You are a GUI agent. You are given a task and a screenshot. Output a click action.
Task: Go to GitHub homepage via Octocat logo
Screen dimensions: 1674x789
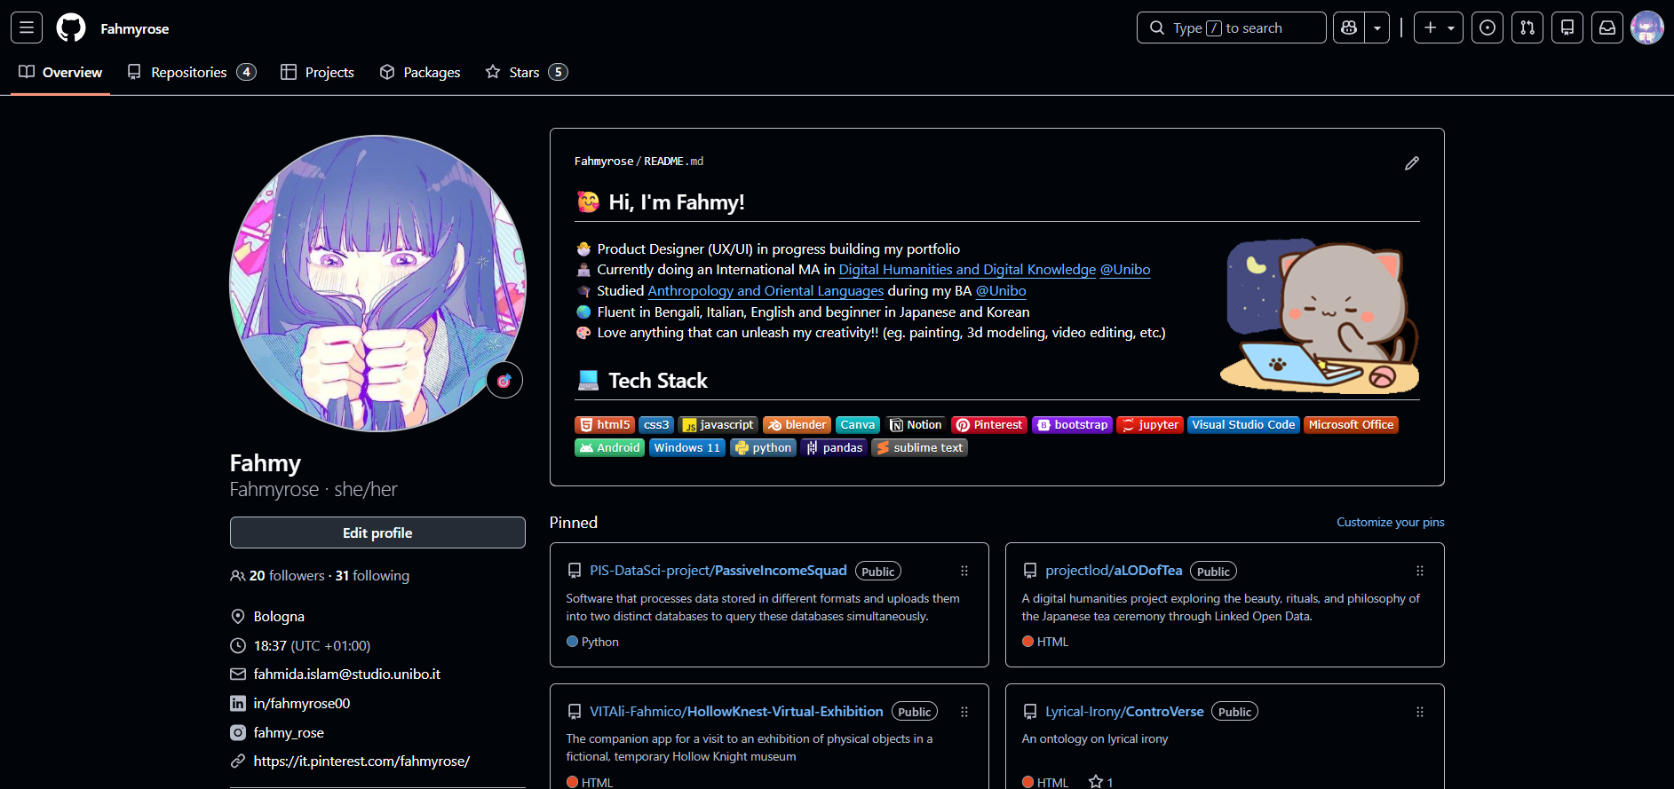71,28
